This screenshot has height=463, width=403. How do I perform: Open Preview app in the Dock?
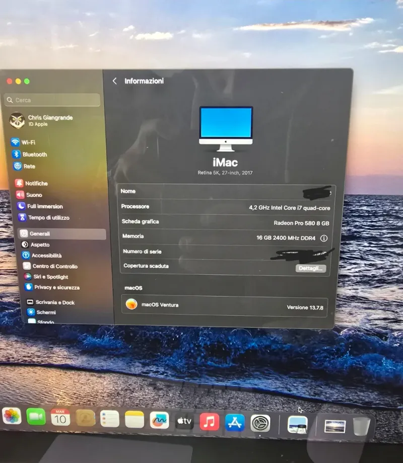[297, 425]
